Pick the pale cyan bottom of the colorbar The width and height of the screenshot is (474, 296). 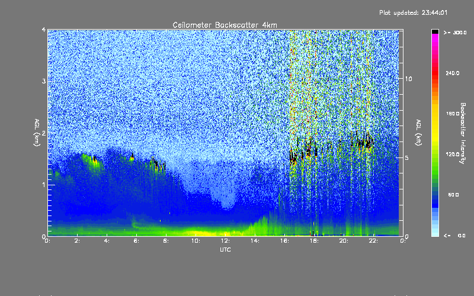435,233
